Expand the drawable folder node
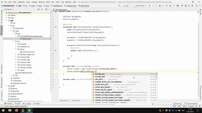Screen dimensions: 202x113 pos(16,44)
